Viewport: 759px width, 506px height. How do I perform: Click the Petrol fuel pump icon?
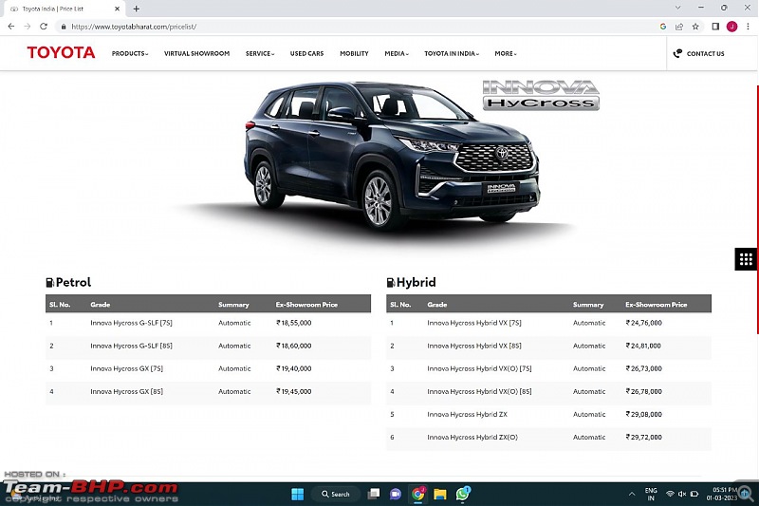49,282
